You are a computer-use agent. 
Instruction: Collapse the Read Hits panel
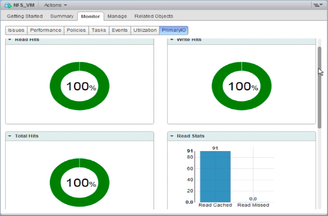10,40
